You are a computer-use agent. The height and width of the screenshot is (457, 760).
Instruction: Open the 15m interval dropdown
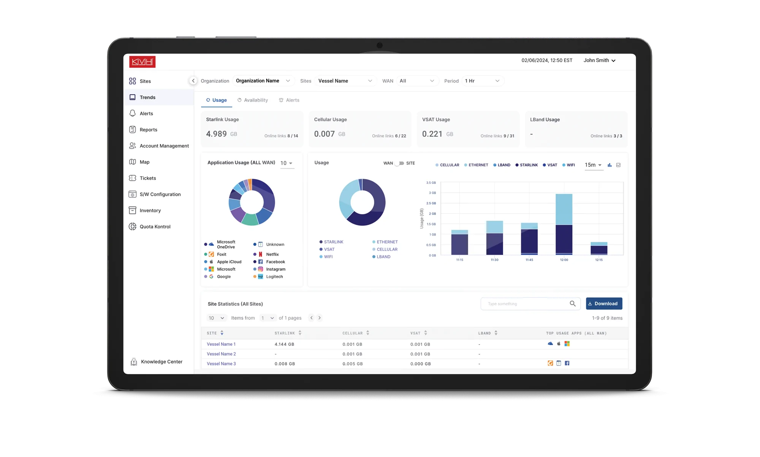pyautogui.click(x=593, y=165)
